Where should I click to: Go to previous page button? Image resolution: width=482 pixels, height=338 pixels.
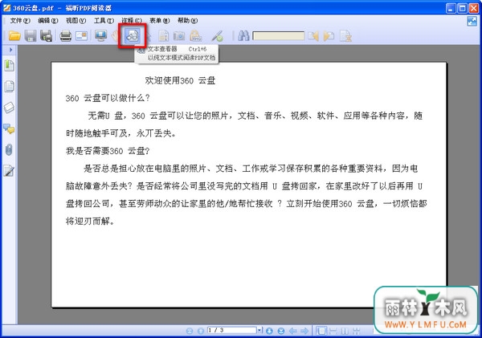pyautogui.click(x=201, y=331)
